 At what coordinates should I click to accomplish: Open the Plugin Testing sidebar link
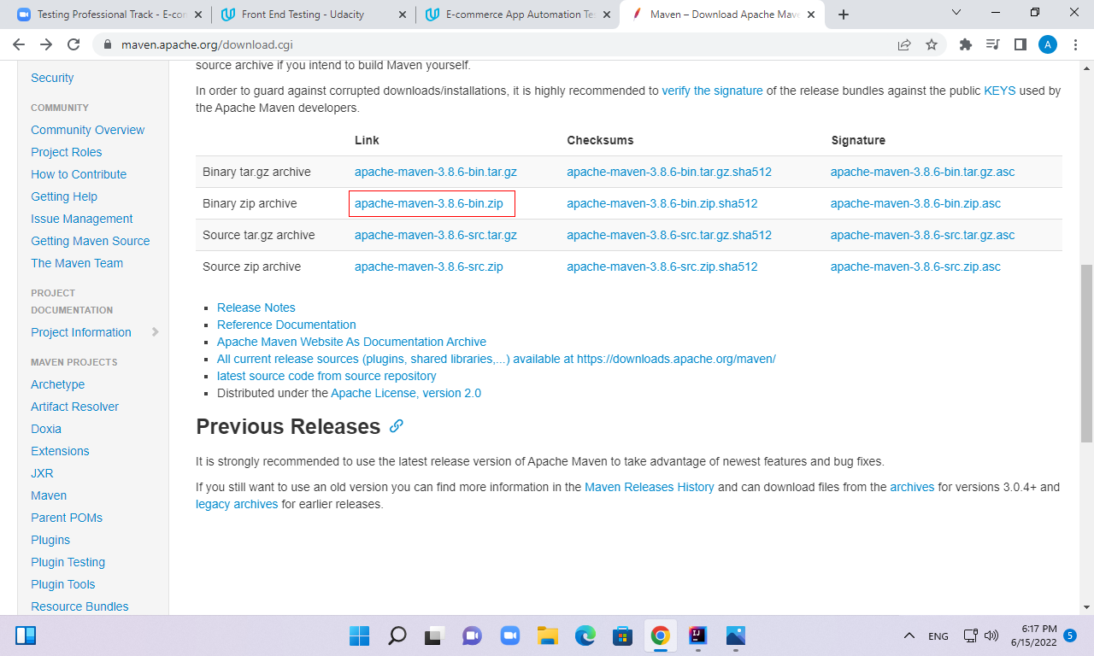click(x=68, y=562)
